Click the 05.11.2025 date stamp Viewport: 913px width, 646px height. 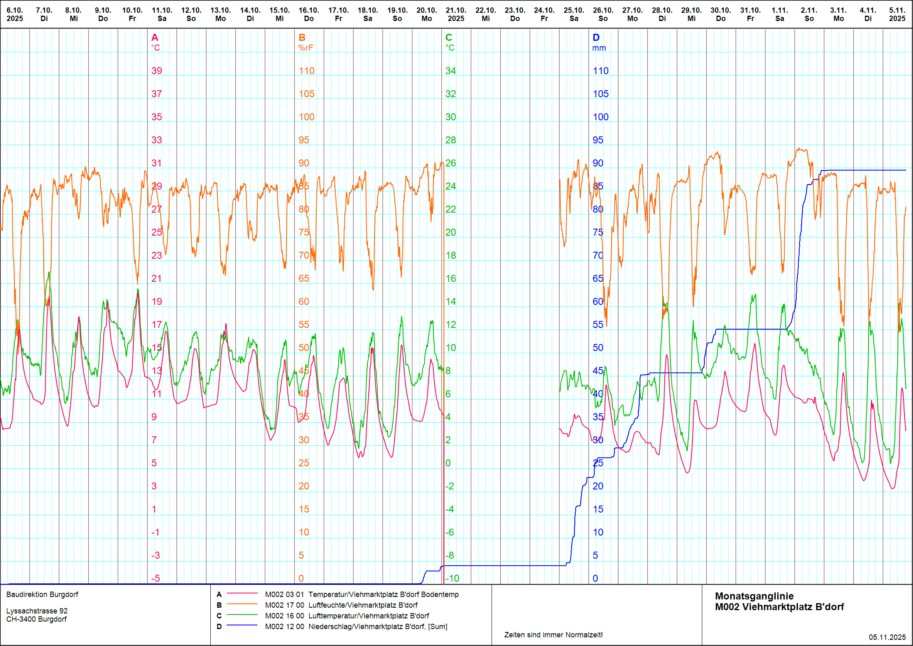[x=887, y=637]
